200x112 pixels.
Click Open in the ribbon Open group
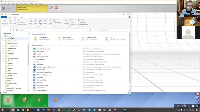coord(72,20)
